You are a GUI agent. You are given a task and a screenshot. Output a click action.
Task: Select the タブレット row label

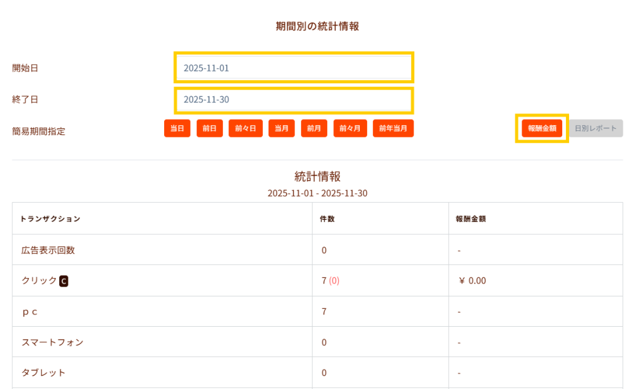point(43,373)
